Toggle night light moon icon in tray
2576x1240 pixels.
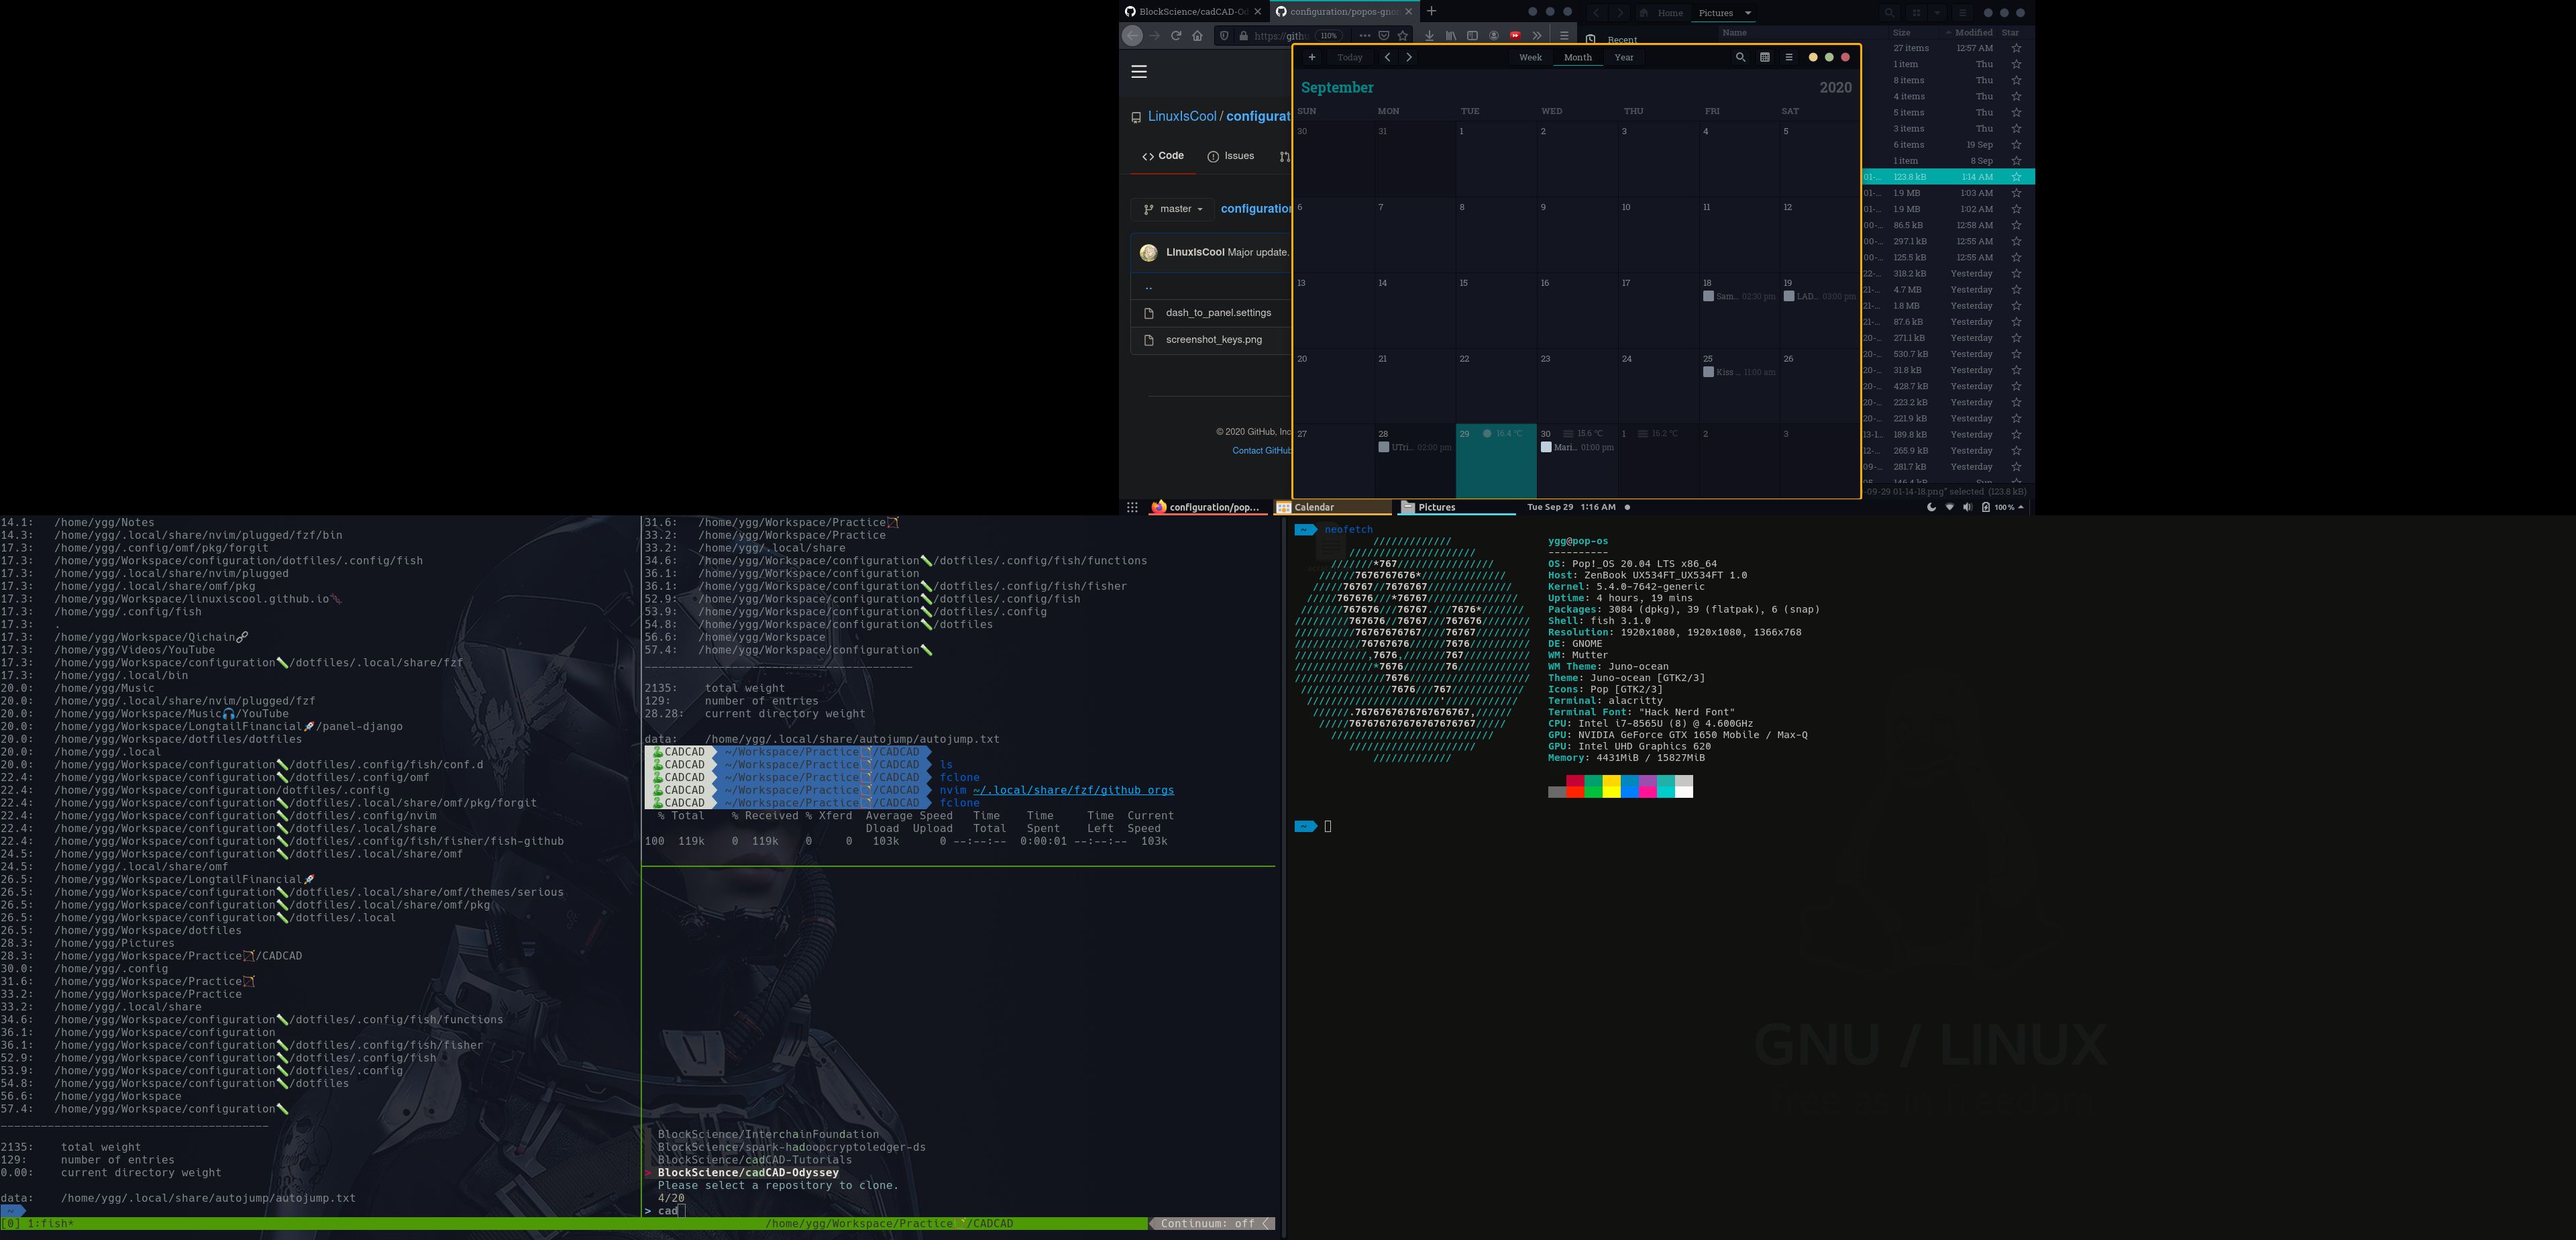point(1931,507)
